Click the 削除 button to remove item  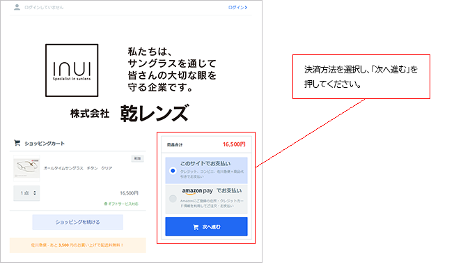[x=137, y=158]
